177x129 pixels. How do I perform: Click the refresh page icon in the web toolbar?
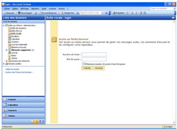[136, 13]
